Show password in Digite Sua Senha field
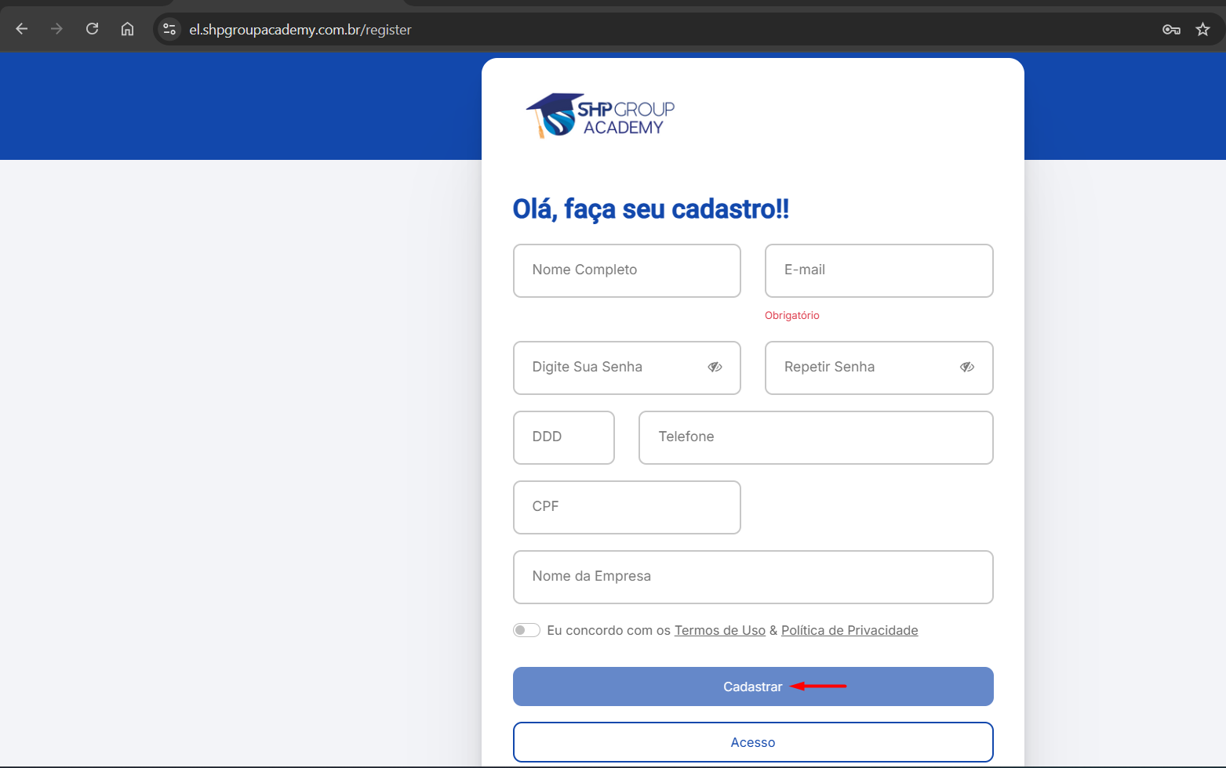The image size is (1226, 768). click(715, 367)
